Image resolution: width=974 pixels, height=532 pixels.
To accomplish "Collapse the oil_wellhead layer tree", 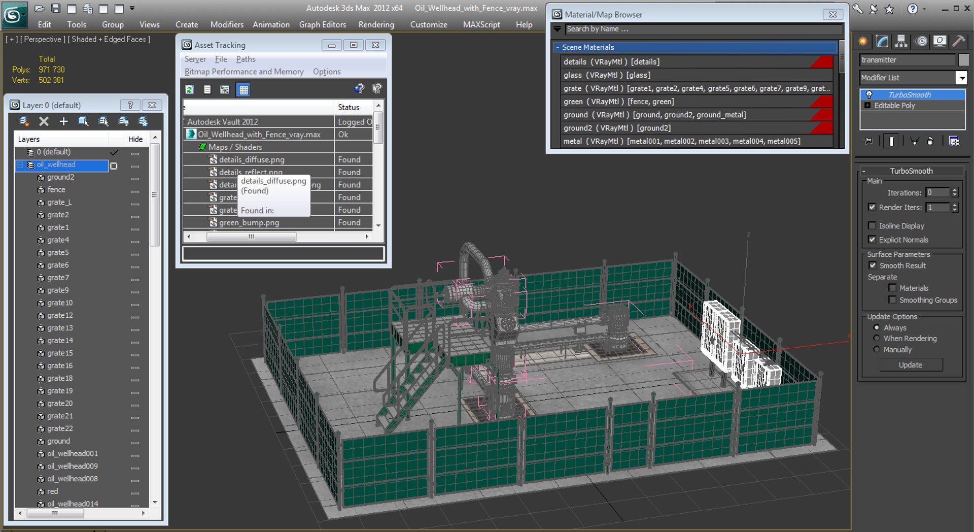I will (x=20, y=165).
